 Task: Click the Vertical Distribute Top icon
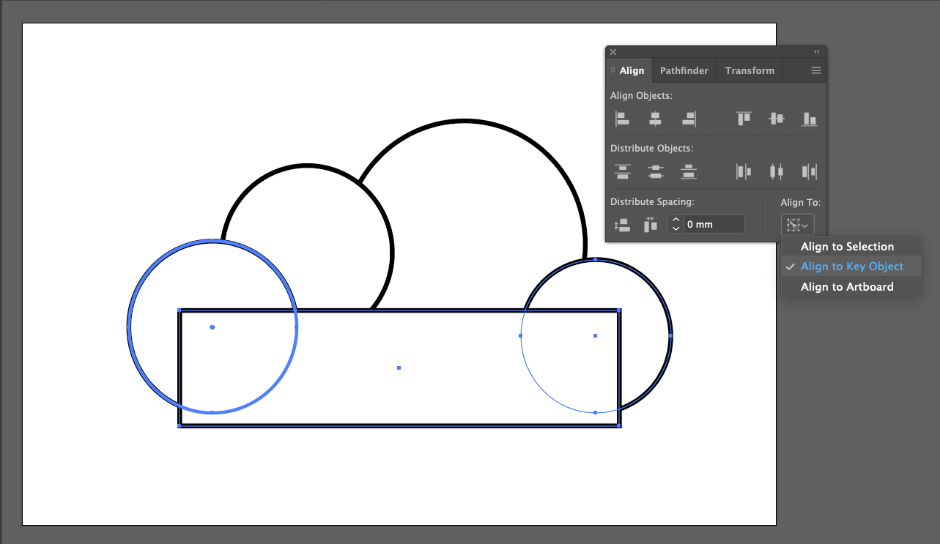click(622, 171)
